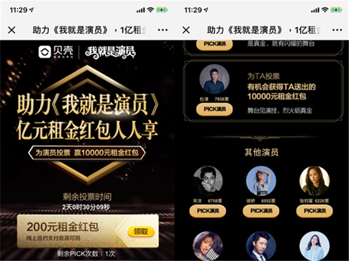The image size is (349, 261).
Task: Tap the 为演员投票 赢10000元租金红包 banner
Action: pos(87,153)
